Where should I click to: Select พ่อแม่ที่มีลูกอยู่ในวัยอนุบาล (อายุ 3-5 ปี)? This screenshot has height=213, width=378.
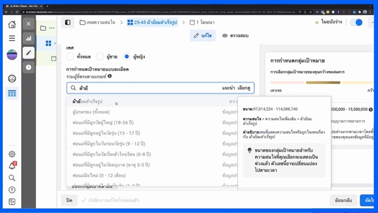coord(152,165)
